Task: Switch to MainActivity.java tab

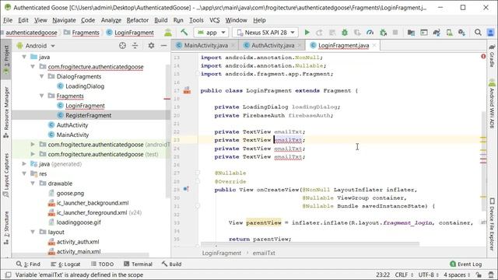Action: (x=205, y=45)
